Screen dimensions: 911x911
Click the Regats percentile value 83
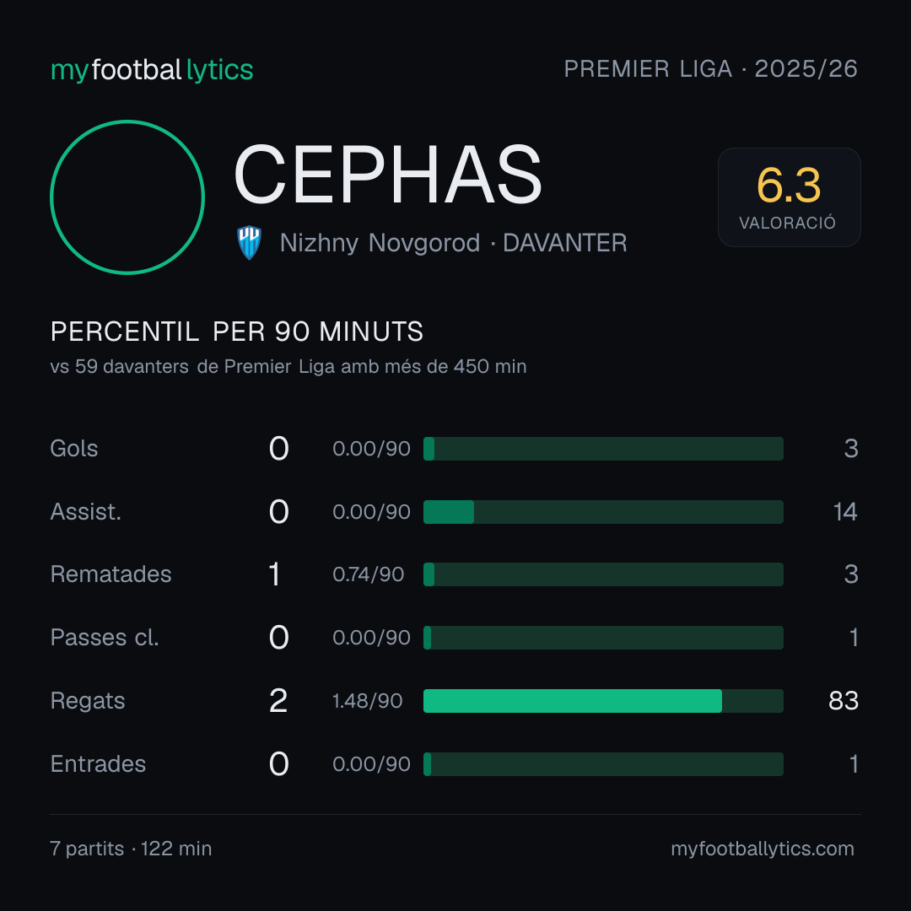click(843, 701)
